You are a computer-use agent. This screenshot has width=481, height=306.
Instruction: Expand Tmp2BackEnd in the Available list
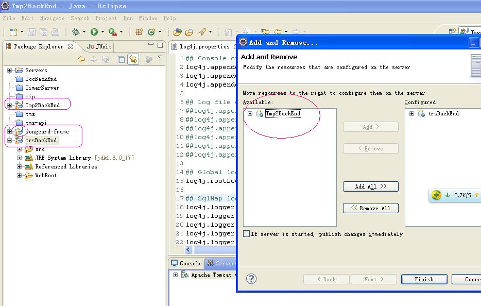coord(250,113)
